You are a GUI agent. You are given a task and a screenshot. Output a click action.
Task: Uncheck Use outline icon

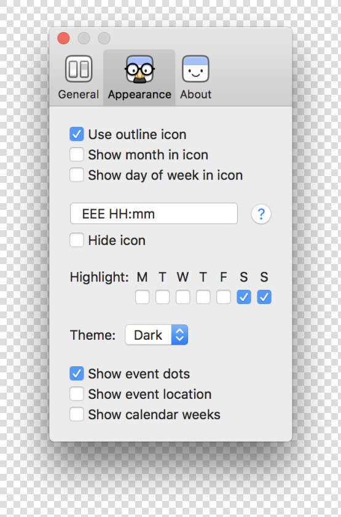click(77, 134)
